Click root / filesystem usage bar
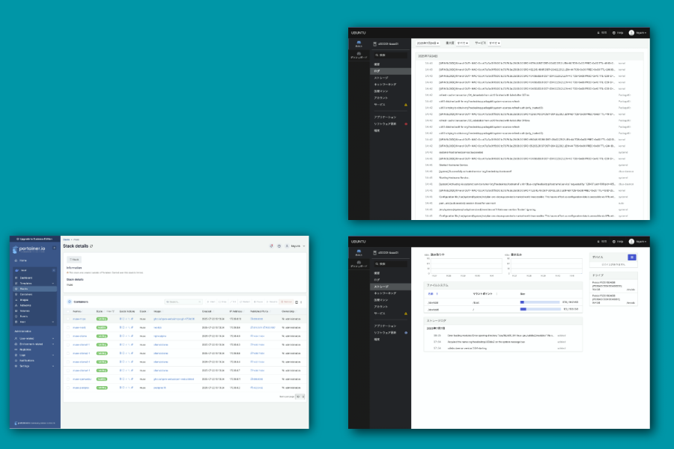This screenshot has width=674, height=449. tap(540, 309)
